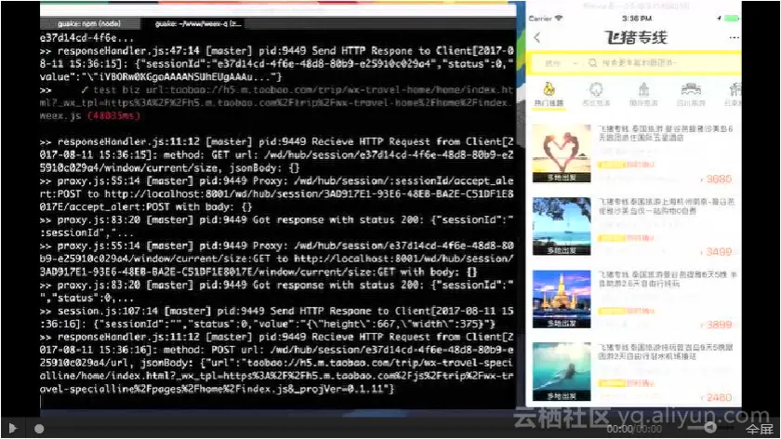This screenshot has width=781, height=439.
Task: Adjust the video volume slider
Action: coord(710,427)
